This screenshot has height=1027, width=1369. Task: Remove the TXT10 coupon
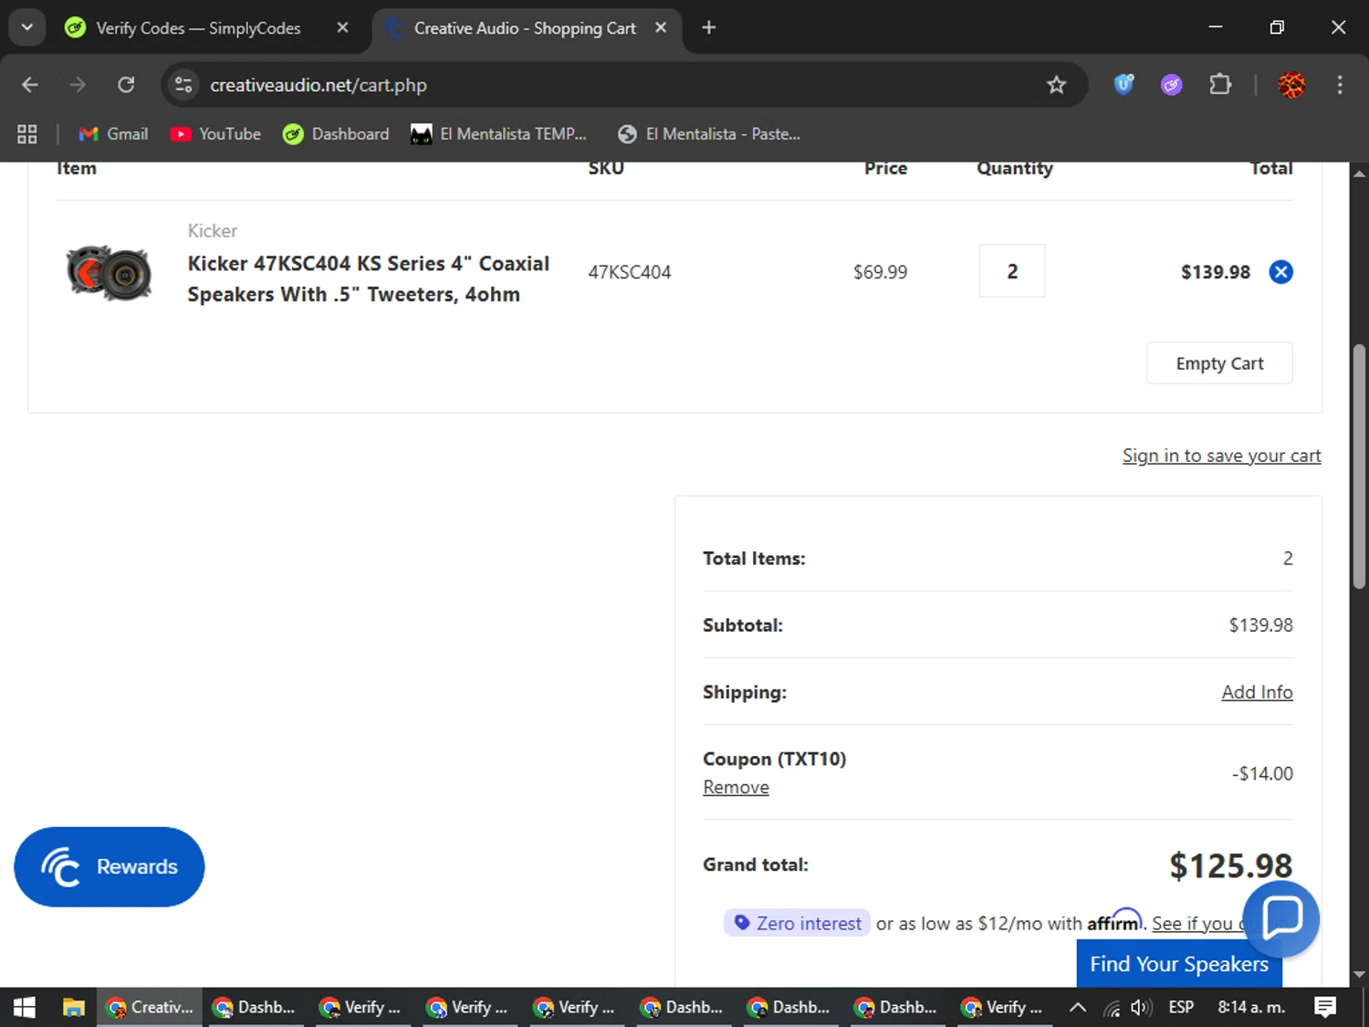pos(736,787)
